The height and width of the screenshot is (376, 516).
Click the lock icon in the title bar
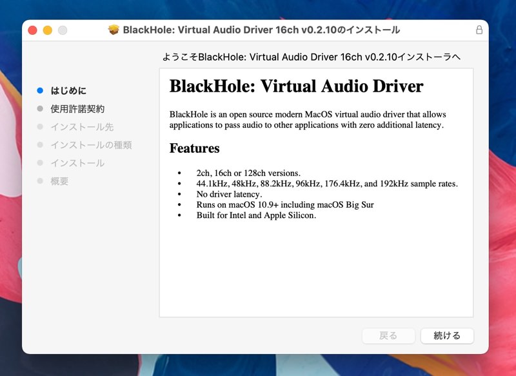coord(479,30)
